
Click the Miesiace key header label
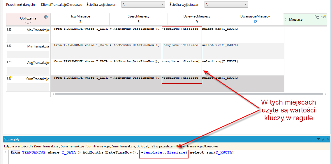point(295,20)
